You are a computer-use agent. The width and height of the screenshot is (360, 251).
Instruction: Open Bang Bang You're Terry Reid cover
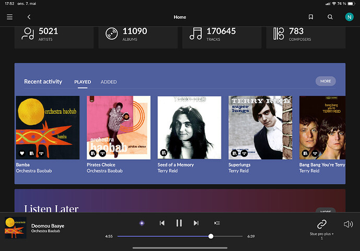coord(322,127)
